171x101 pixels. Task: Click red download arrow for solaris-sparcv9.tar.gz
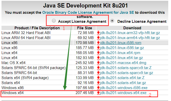tap(98, 73)
